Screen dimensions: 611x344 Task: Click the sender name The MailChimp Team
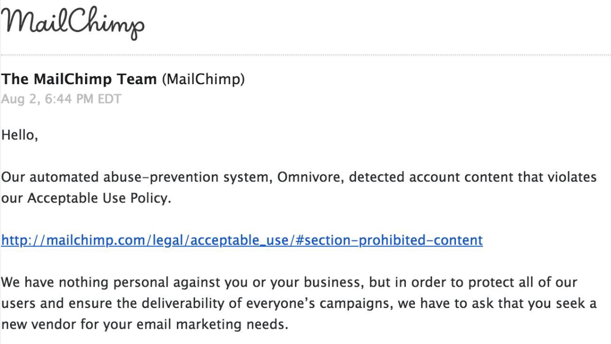(80, 80)
